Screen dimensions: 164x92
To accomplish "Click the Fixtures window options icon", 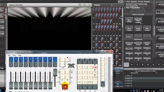I will (x=112, y=5).
